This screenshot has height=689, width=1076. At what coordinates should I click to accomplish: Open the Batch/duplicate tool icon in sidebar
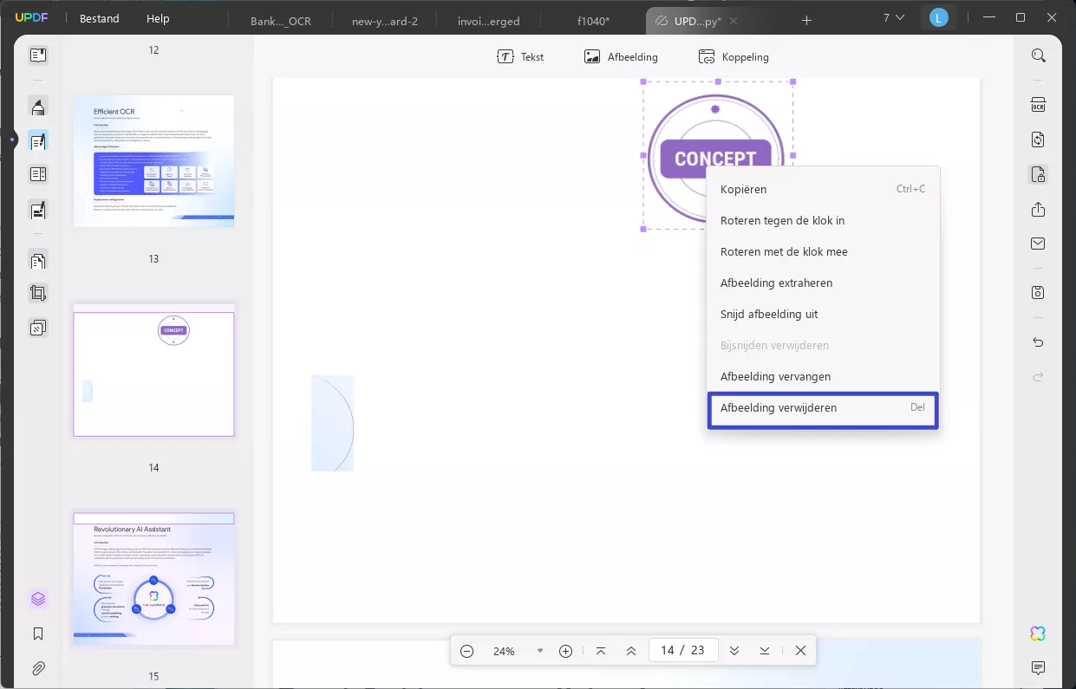tap(38, 328)
